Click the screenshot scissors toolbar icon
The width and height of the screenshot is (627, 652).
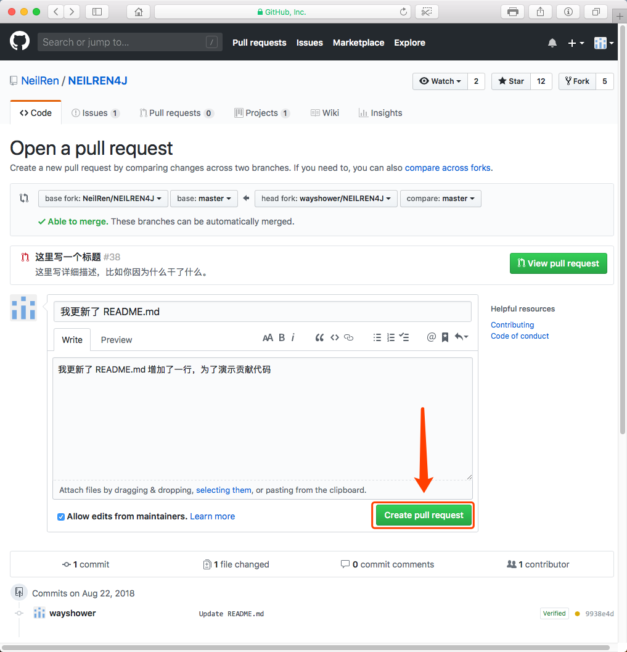click(x=427, y=12)
